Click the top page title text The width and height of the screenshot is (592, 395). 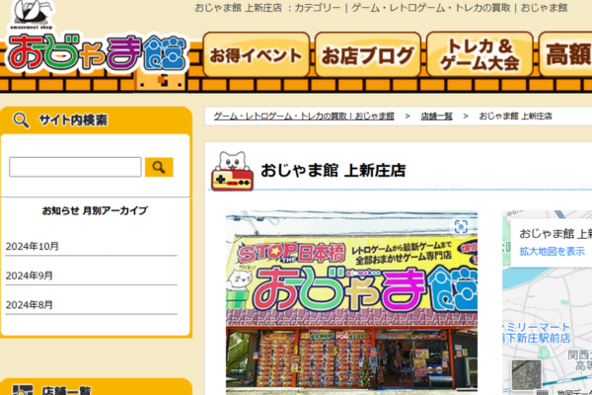pyautogui.click(x=381, y=8)
